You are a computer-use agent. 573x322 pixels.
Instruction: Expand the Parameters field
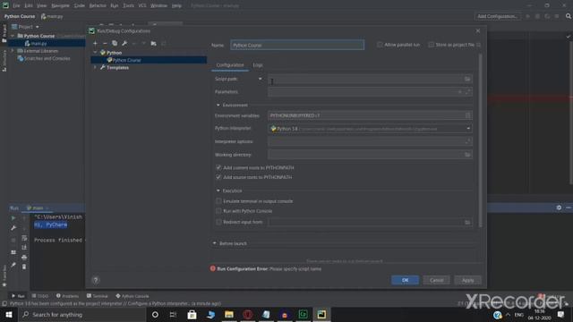[x=467, y=92]
